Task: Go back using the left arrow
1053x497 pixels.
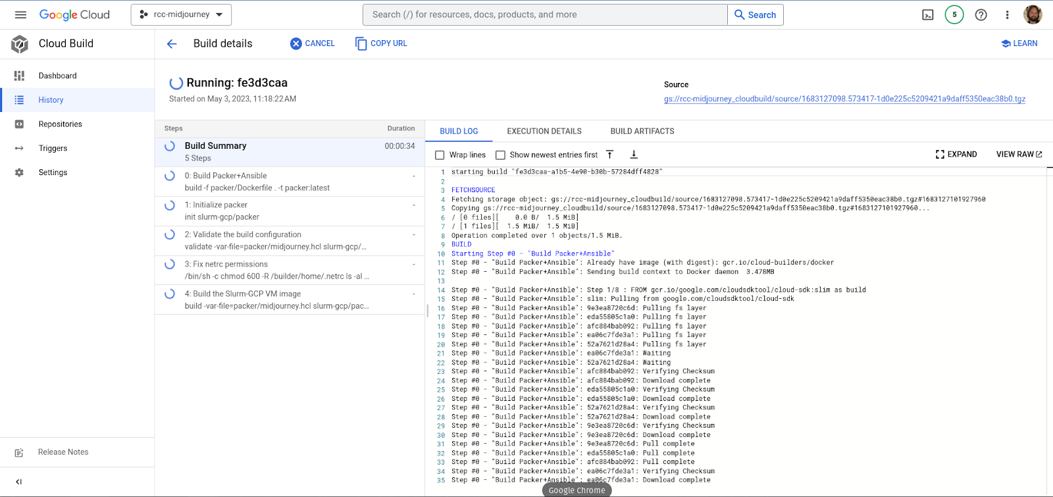Action: [172, 43]
